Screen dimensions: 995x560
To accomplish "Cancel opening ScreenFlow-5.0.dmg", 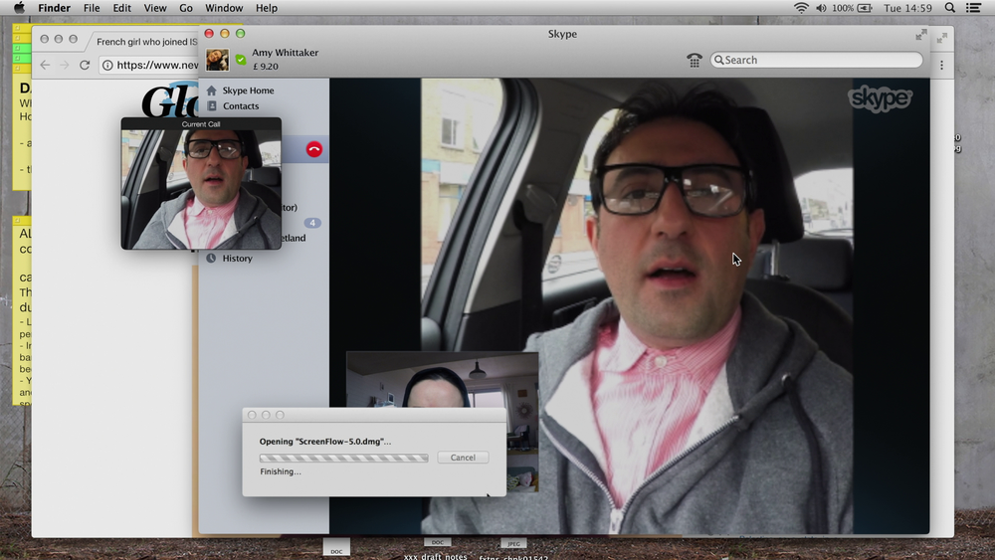I will (x=463, y=458).
